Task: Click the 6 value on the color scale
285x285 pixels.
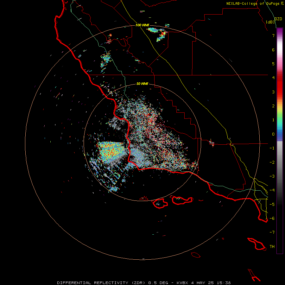Action: click(273, 50)
